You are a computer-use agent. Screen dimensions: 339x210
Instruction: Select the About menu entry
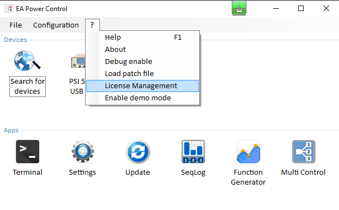click(x=142, y=50)
